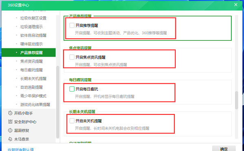The width and height of the screenshot is (244, 151).
Task: Click the 安全防护中心 icon
Action: click(x=10, y=122)
